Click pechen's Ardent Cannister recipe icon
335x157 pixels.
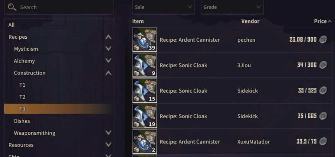coord(144,39)
